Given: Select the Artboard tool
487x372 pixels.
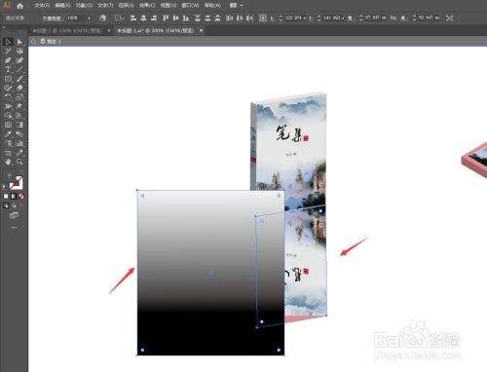Looking at the screenshot, I should (8, 153).
